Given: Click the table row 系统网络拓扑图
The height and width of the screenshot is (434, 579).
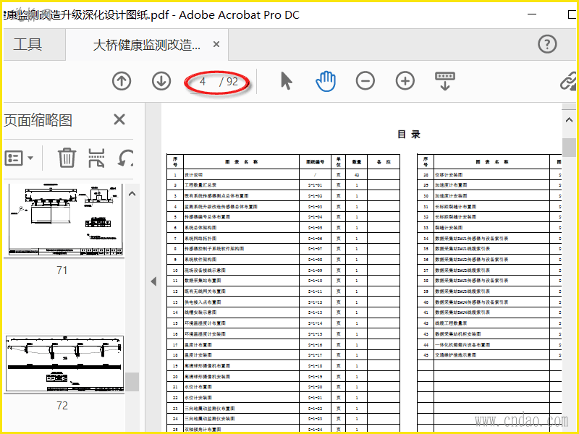Looking at the screenshot, I should [x=283, y=238].
